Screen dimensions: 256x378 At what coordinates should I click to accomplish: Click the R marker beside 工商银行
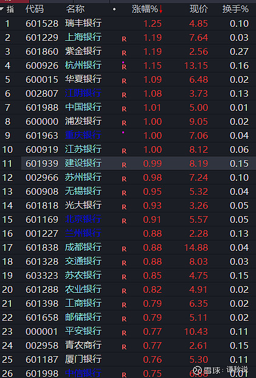(x=124, y=305)
